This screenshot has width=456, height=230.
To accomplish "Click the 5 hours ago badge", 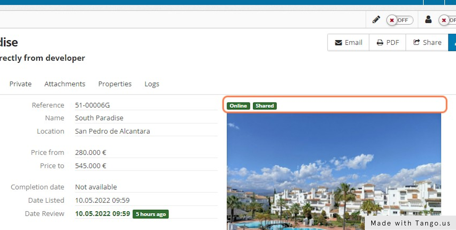I will coord(150,214).
